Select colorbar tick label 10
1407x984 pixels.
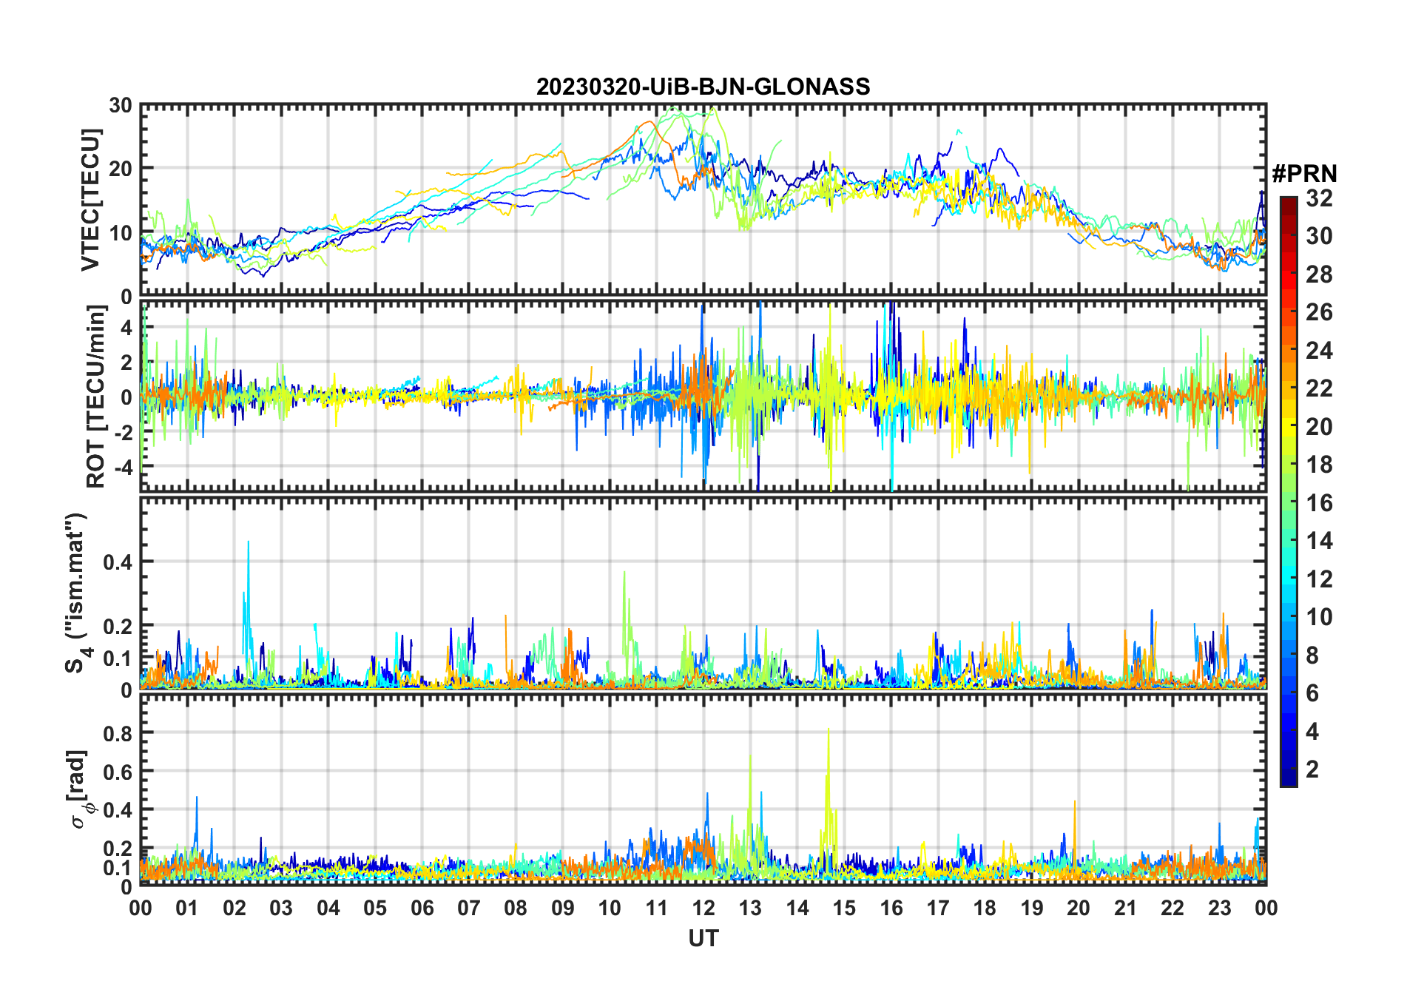tap(1319, 617)
